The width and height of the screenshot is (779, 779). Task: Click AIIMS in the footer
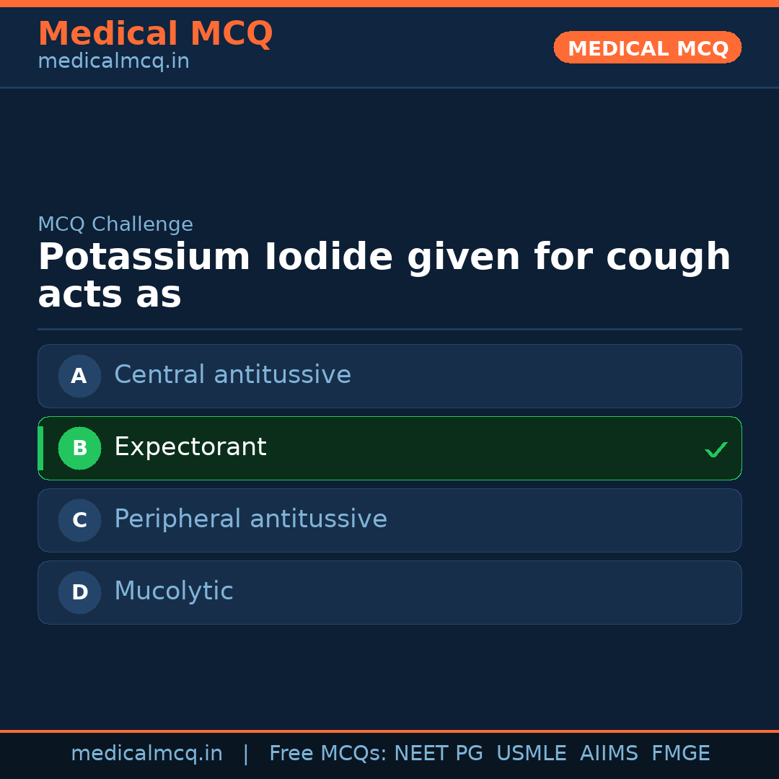point(609,754)
